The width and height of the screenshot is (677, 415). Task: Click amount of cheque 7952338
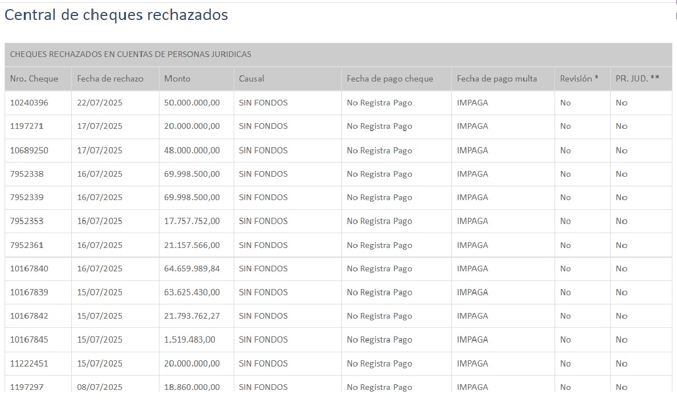191,174
